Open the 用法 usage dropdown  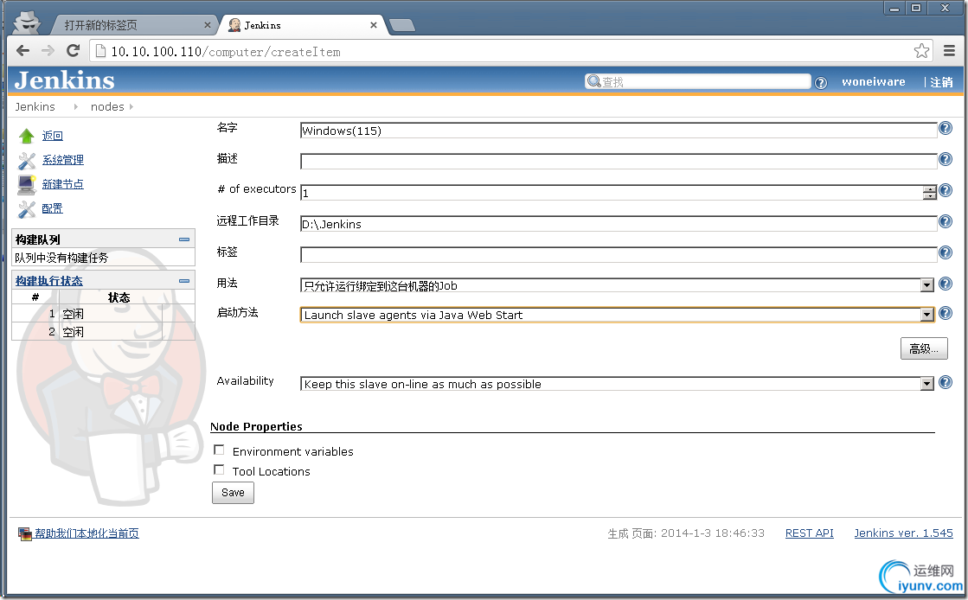(617, 285)
